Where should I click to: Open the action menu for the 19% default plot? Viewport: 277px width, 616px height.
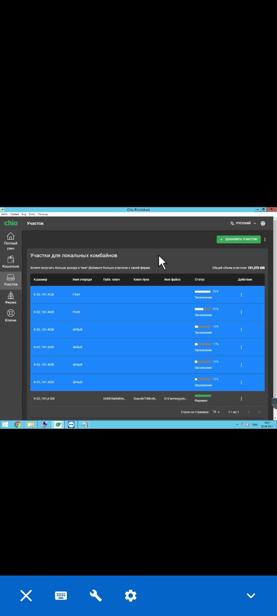(x=241, y=330)
